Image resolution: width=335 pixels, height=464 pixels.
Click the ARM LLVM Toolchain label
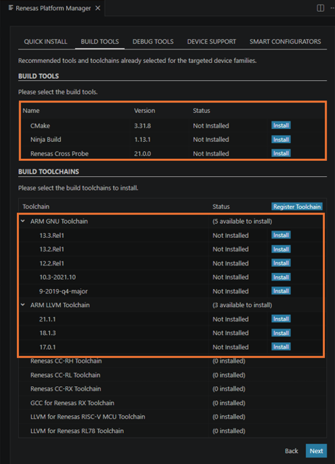pos(60,305)
